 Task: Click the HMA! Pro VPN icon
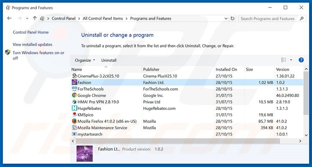click(74, 102)
